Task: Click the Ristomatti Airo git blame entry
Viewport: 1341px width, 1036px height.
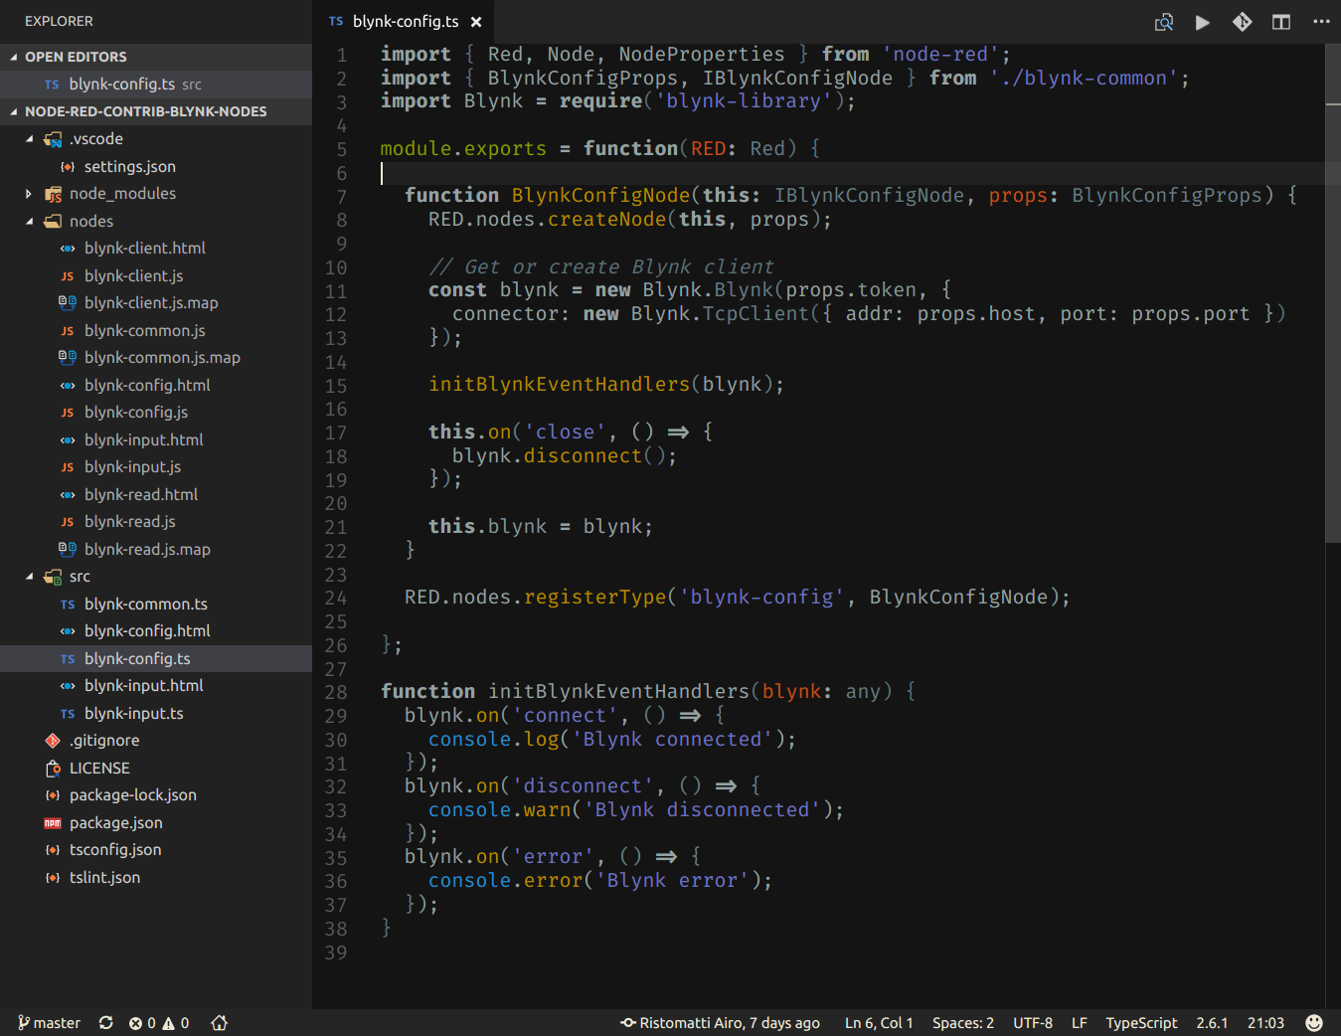Action: point(721,1023)
